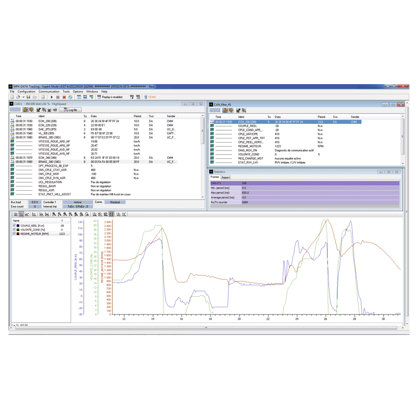
Task: Click the third graph toolbar curve icon
Action: tap(27, 214)
